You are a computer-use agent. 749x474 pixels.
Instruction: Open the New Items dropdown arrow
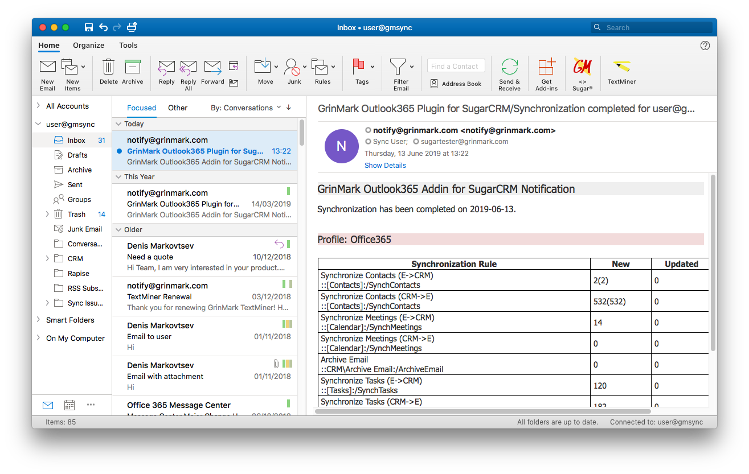coord(83,67)
